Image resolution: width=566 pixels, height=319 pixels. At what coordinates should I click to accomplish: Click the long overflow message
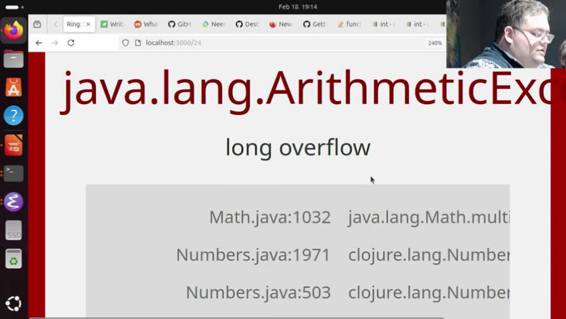[298, 148]
